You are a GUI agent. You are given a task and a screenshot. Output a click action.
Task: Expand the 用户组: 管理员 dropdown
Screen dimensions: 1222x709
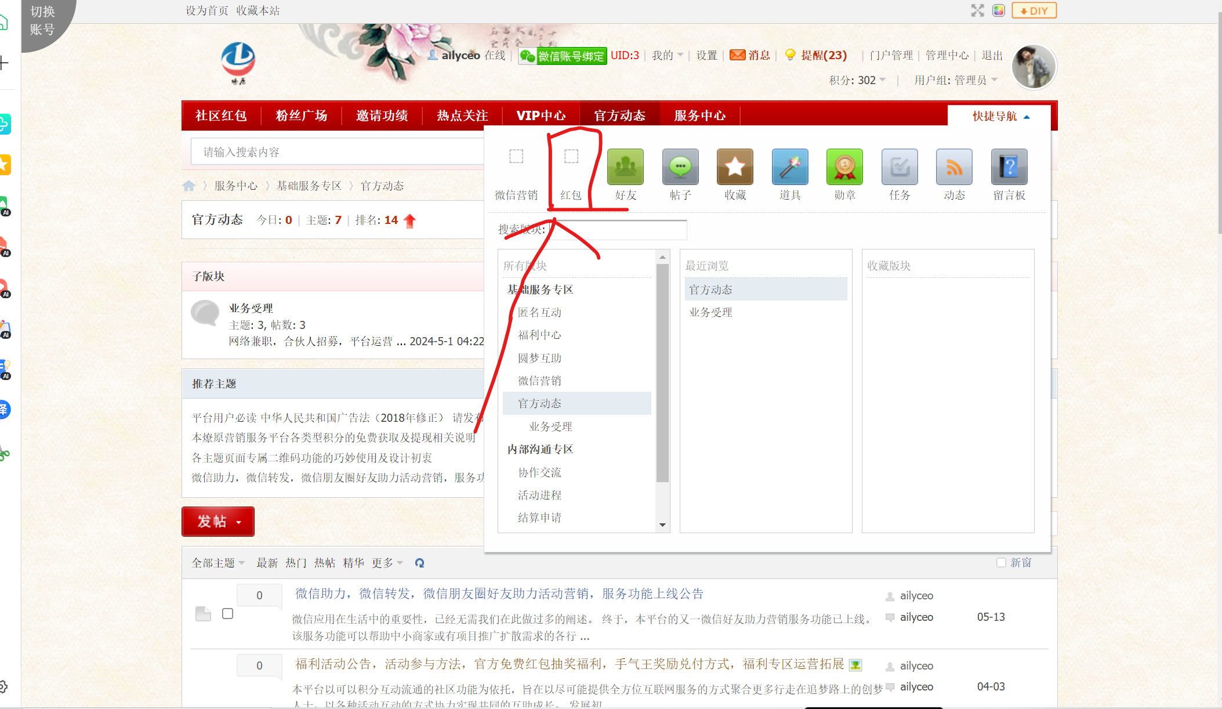(956, 80)
